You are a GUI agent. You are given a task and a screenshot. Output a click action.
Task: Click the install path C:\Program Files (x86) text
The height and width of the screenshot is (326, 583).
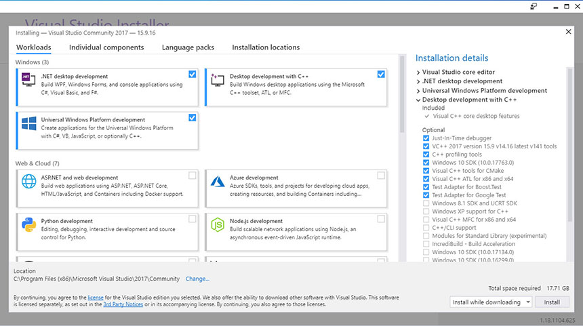(x=97, y=279)
